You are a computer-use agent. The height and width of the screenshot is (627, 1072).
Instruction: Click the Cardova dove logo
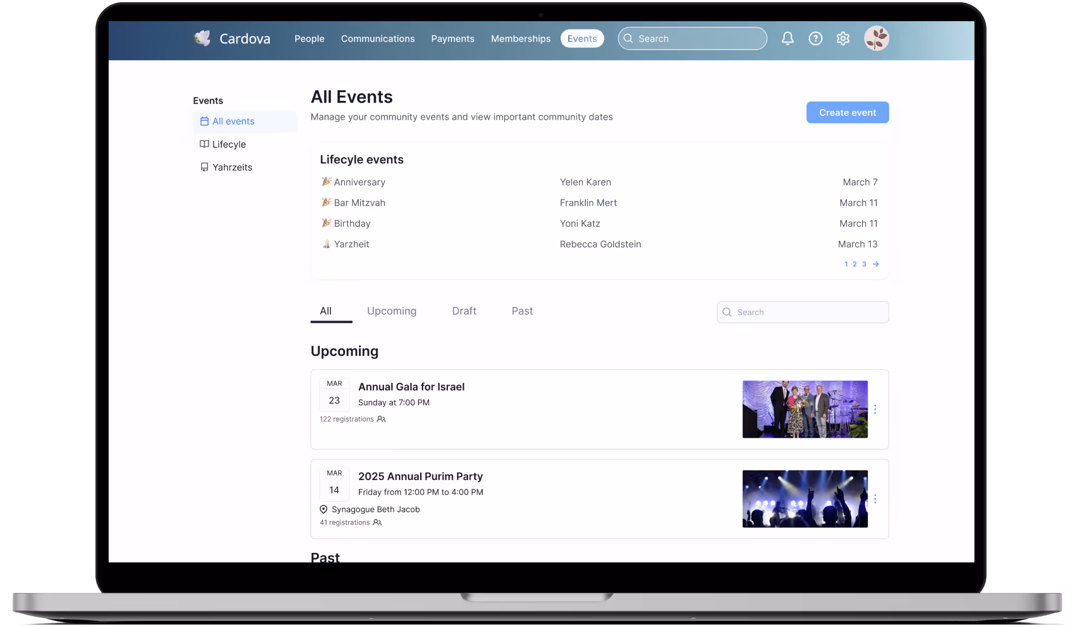(x=202, y=38)
